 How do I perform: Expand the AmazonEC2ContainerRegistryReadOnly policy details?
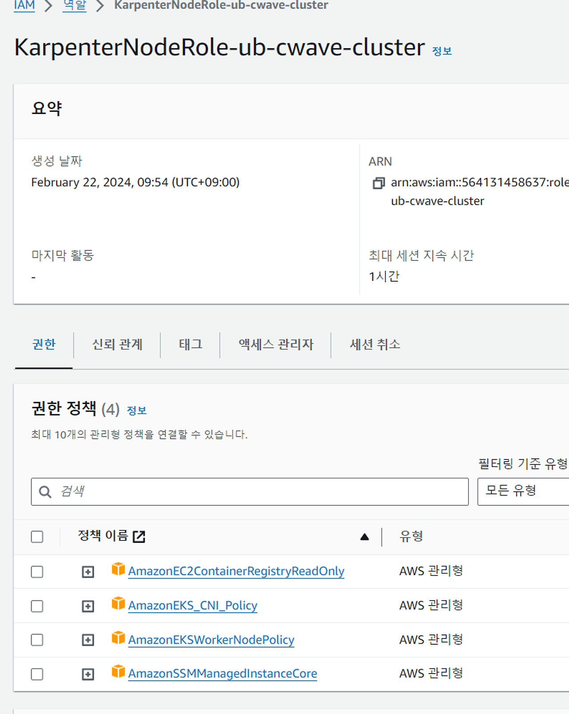click(88, 572)
